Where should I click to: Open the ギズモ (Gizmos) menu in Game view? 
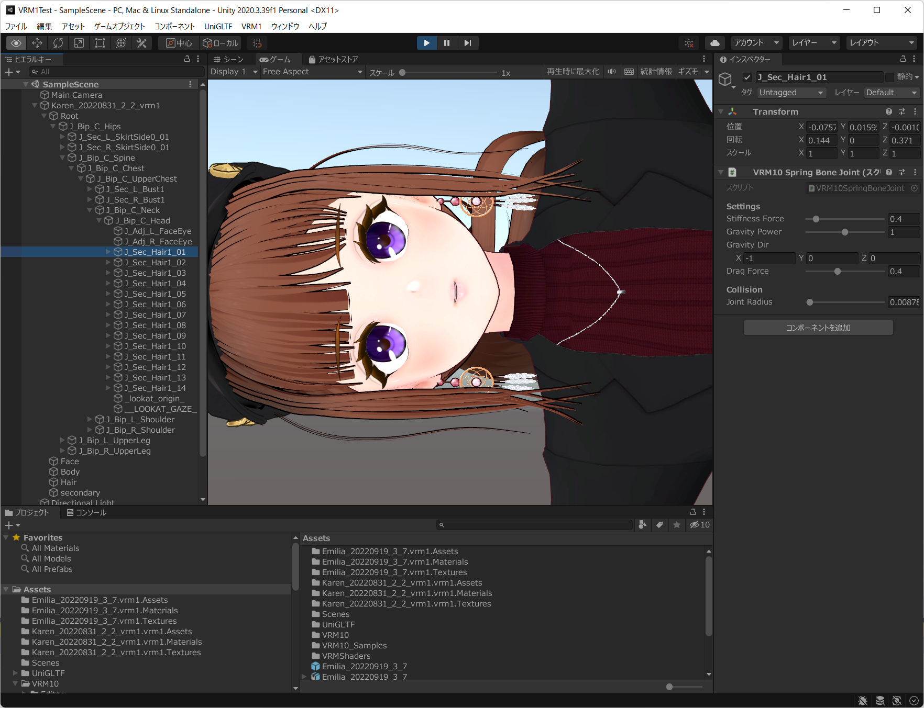click(x=690, y=72)
